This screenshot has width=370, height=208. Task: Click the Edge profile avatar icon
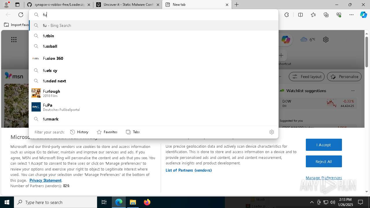click(x=6, y=5)
